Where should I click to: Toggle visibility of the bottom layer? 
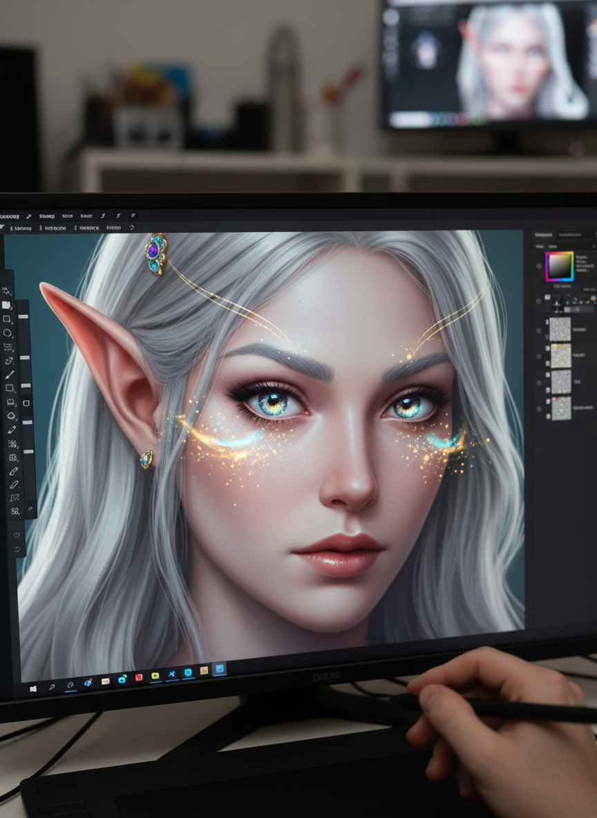539,409
